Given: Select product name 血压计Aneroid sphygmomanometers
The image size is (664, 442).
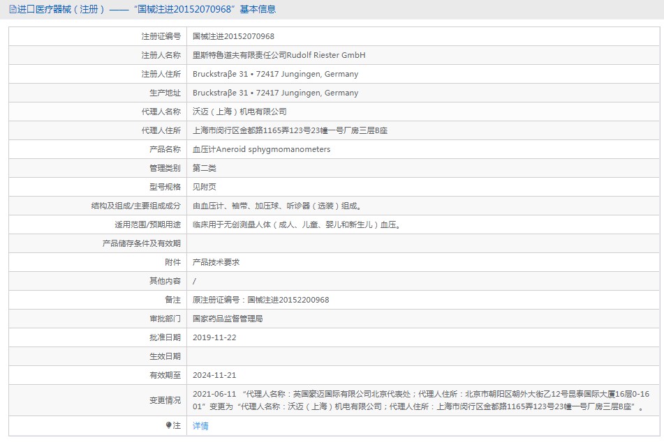Looking at the screenshot, I should 261,149.
